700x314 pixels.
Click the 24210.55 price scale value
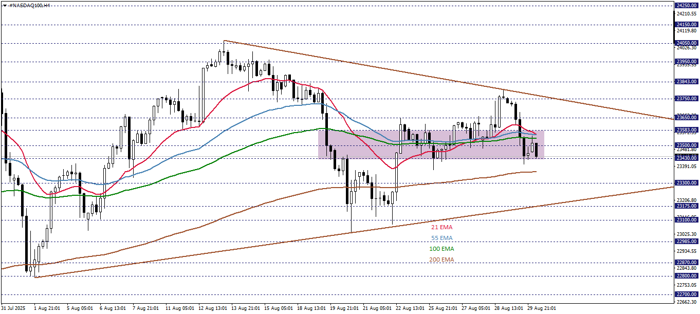687,14
